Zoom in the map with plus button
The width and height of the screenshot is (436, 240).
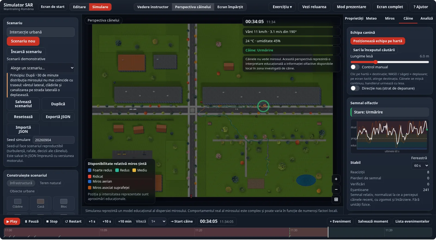[x=336, y=179]
